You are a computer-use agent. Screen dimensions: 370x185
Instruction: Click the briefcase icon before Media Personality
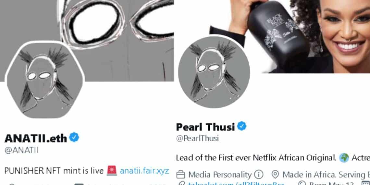coord(181,175)
